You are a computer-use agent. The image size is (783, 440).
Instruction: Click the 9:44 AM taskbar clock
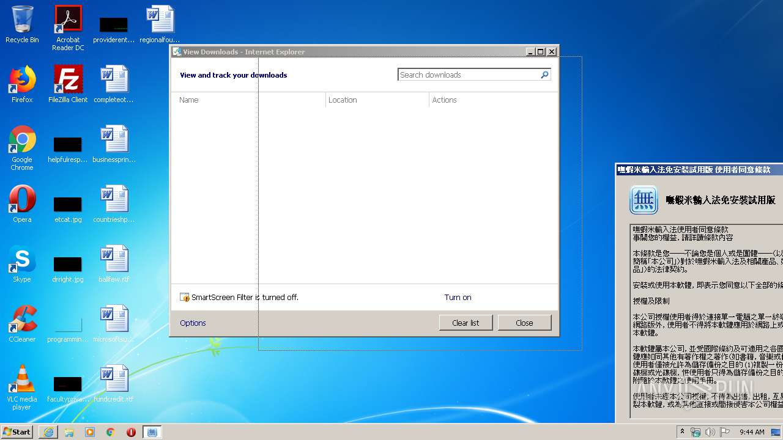coord(752,432)
